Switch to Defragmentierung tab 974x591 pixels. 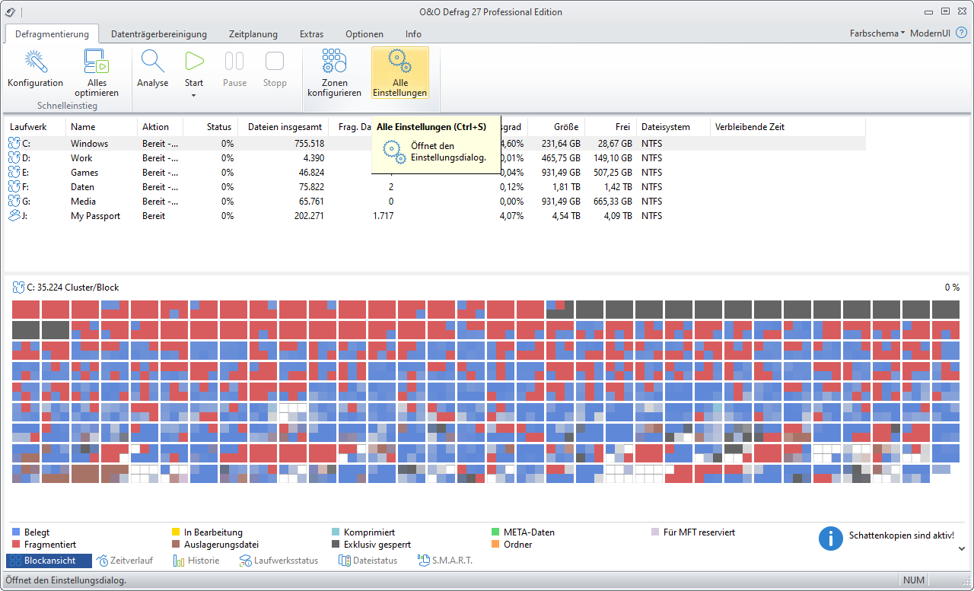point(52,33)
